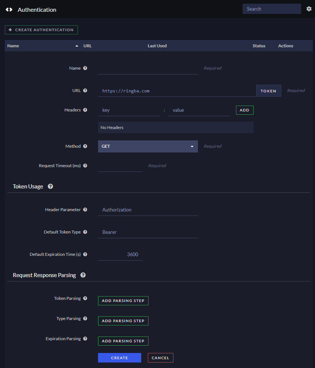
Task: Click the header value input
Action: coord(199,110)
